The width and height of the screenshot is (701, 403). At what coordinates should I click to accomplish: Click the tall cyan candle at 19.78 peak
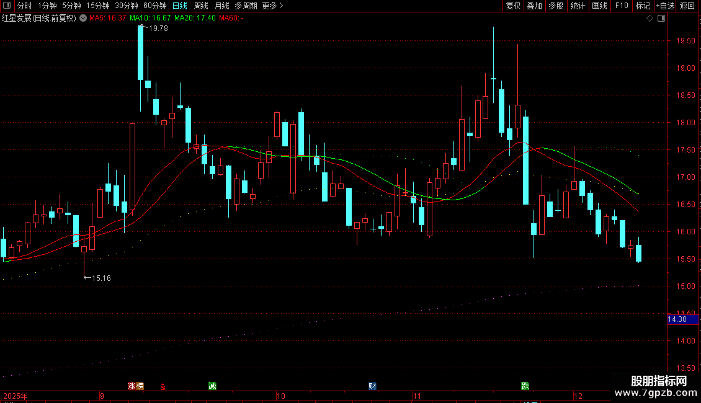141,53
